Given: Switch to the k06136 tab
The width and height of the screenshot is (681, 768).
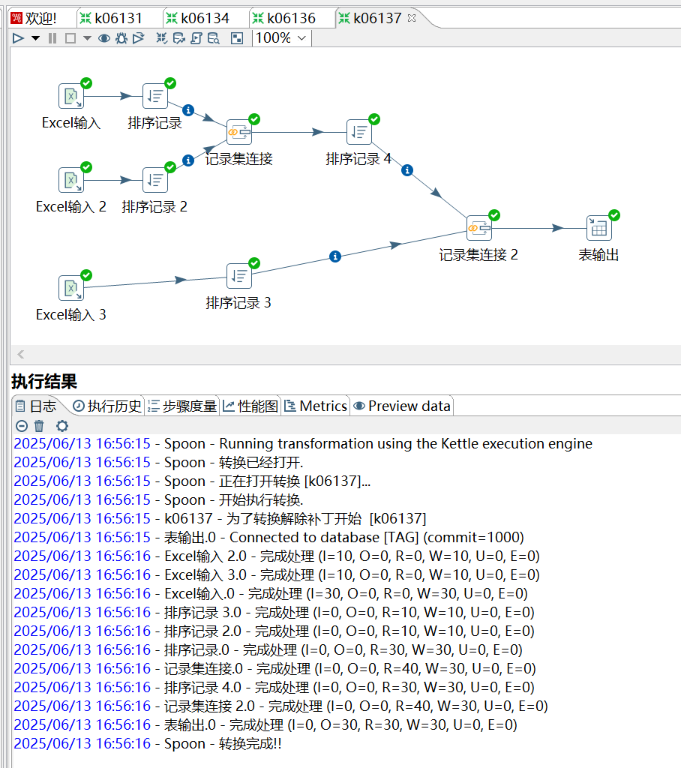Looking at the screenshot, I should point(284,19).
